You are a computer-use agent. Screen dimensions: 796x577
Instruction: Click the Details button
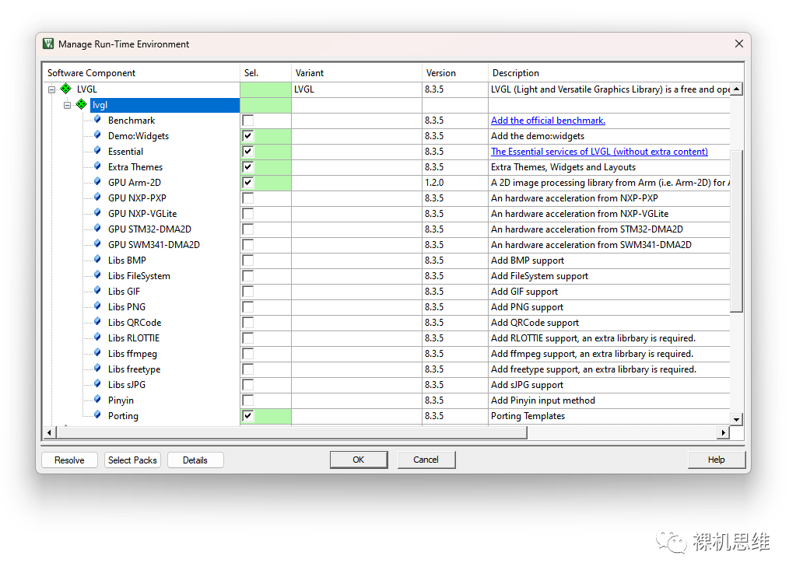195,460
